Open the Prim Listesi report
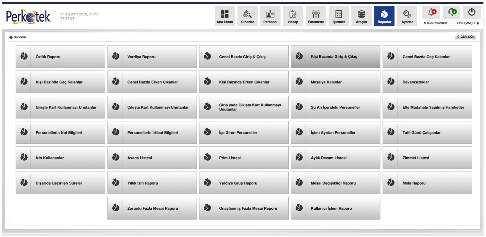Image resolution: width=486 pixels, height=237 pixels. pos(244,158)
